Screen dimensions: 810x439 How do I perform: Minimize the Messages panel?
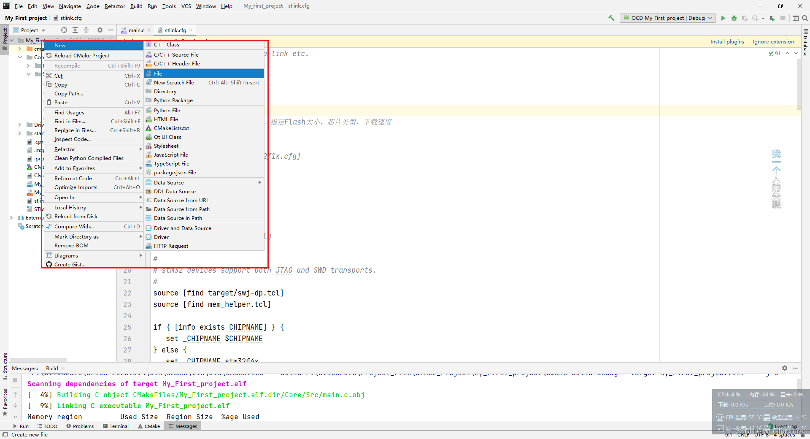tap(796, 368)
